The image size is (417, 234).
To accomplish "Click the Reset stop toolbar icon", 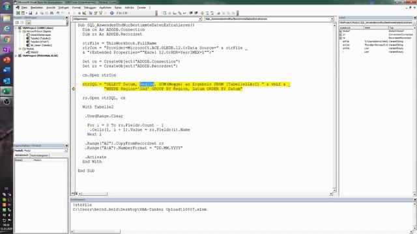I will coord(79,13).
